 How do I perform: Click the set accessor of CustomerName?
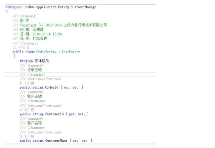[x=84, y=141]
